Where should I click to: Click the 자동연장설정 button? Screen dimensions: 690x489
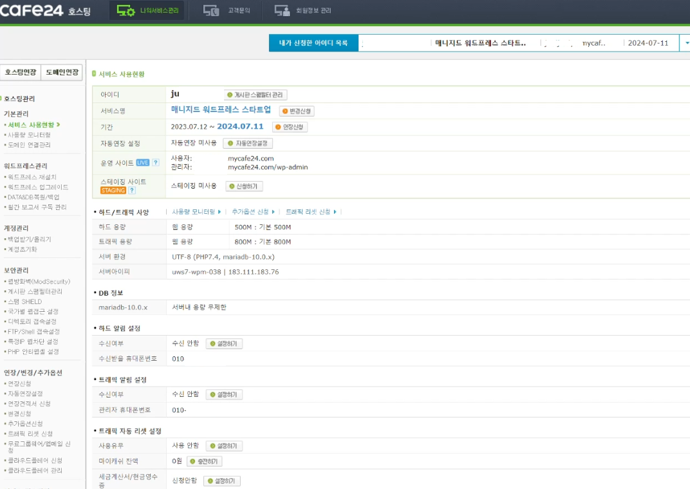click(248, 143)
